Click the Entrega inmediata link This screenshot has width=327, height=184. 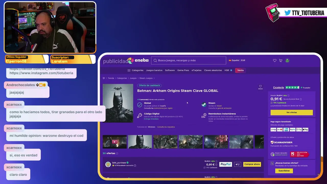pos(151,119)
